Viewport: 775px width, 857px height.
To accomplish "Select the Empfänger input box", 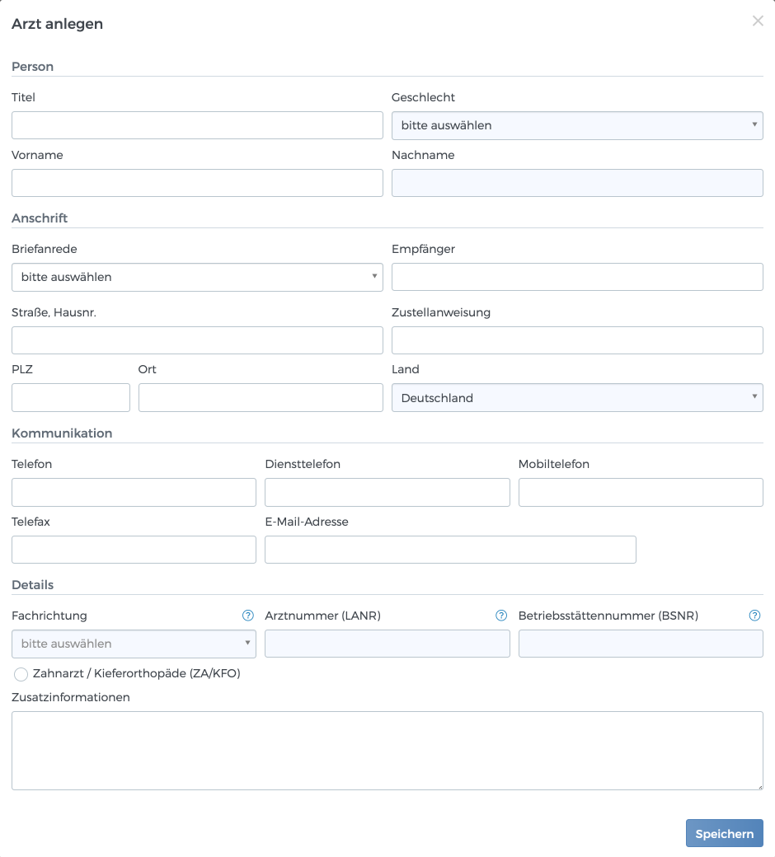I will [577, 277].
